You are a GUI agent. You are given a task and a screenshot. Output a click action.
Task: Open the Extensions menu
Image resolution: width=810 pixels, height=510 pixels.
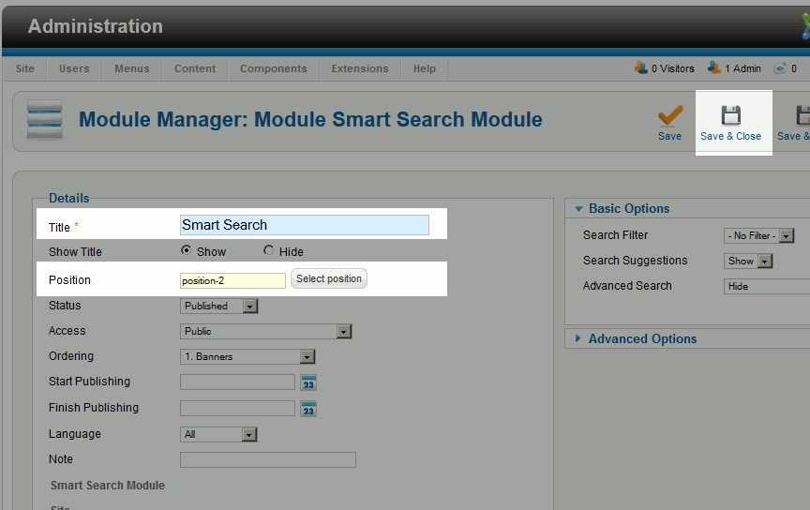(360, 68)
